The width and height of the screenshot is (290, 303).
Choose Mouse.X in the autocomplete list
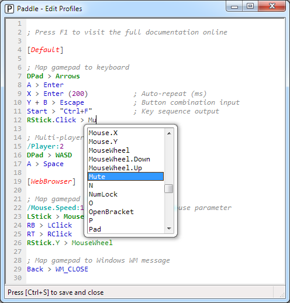126,133
